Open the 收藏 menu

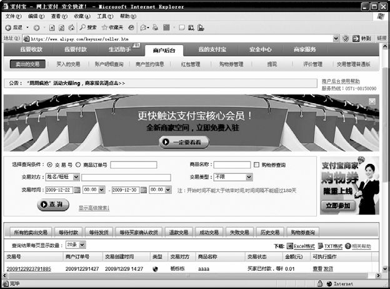(x=82, y=16)
